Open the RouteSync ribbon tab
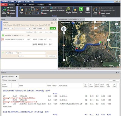 point(41,5)
